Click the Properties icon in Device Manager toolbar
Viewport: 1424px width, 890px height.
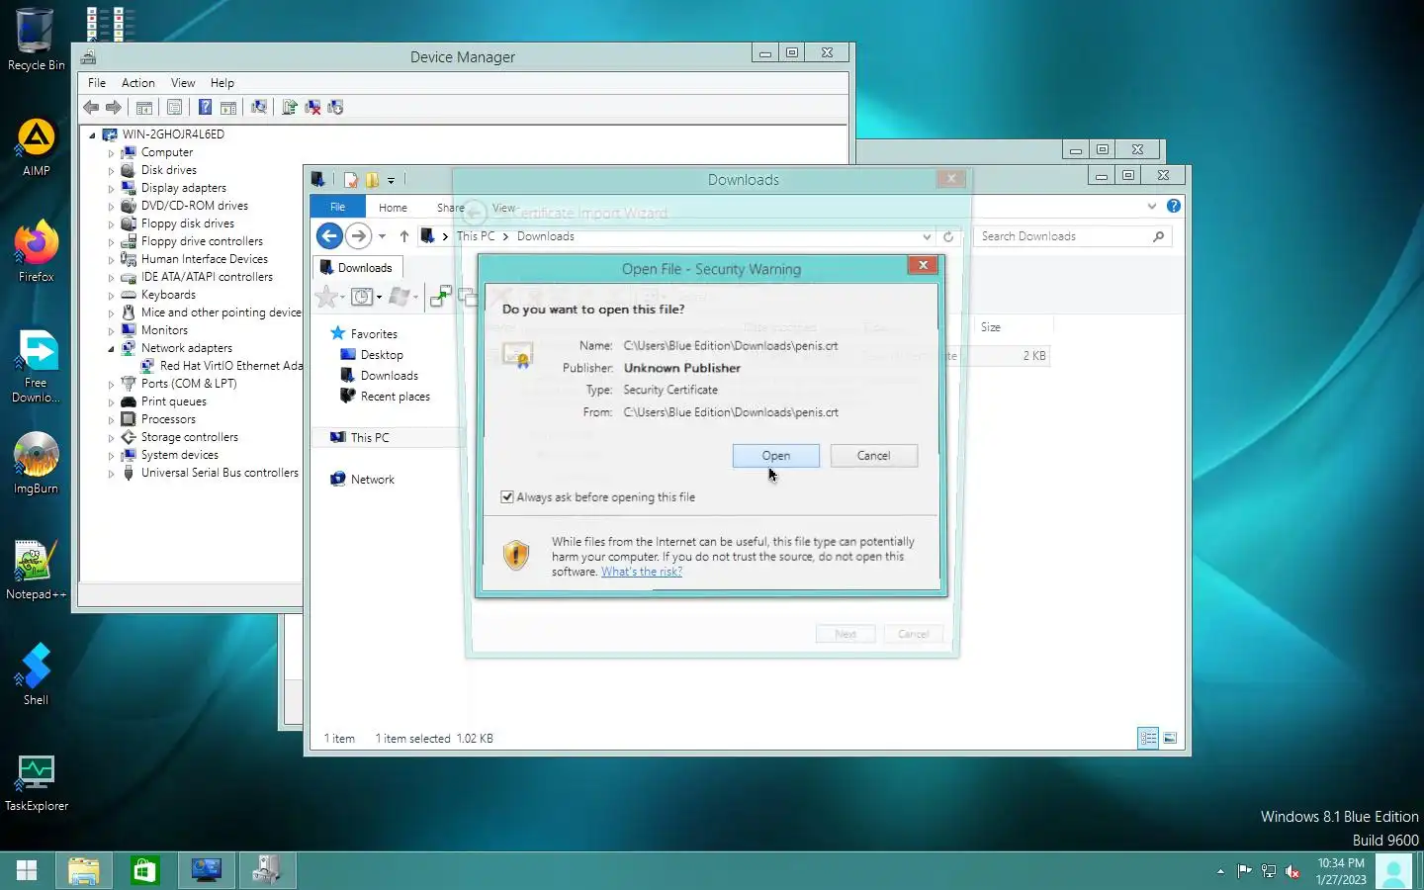(x=175, y=108)
